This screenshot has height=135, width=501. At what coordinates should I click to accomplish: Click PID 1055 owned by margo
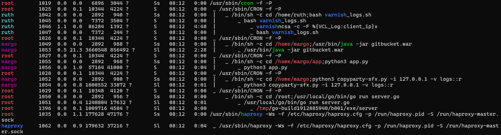click(x=45, y=62)
